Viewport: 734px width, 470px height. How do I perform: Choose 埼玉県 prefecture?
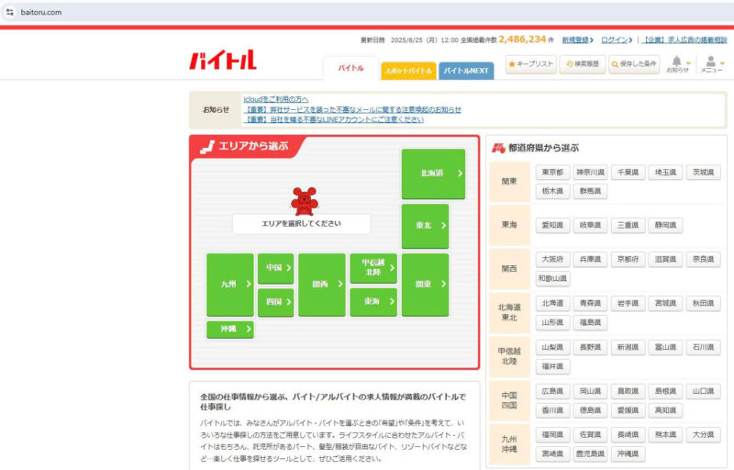pyautogui.click(x=666, y=173)
